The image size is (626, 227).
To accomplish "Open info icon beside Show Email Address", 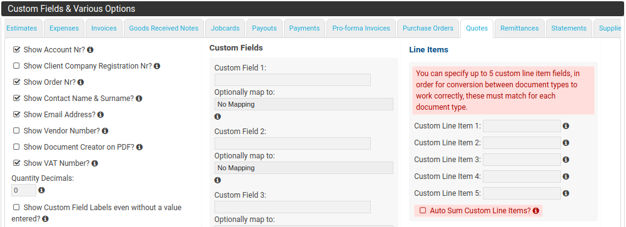I will click(101, 115).
